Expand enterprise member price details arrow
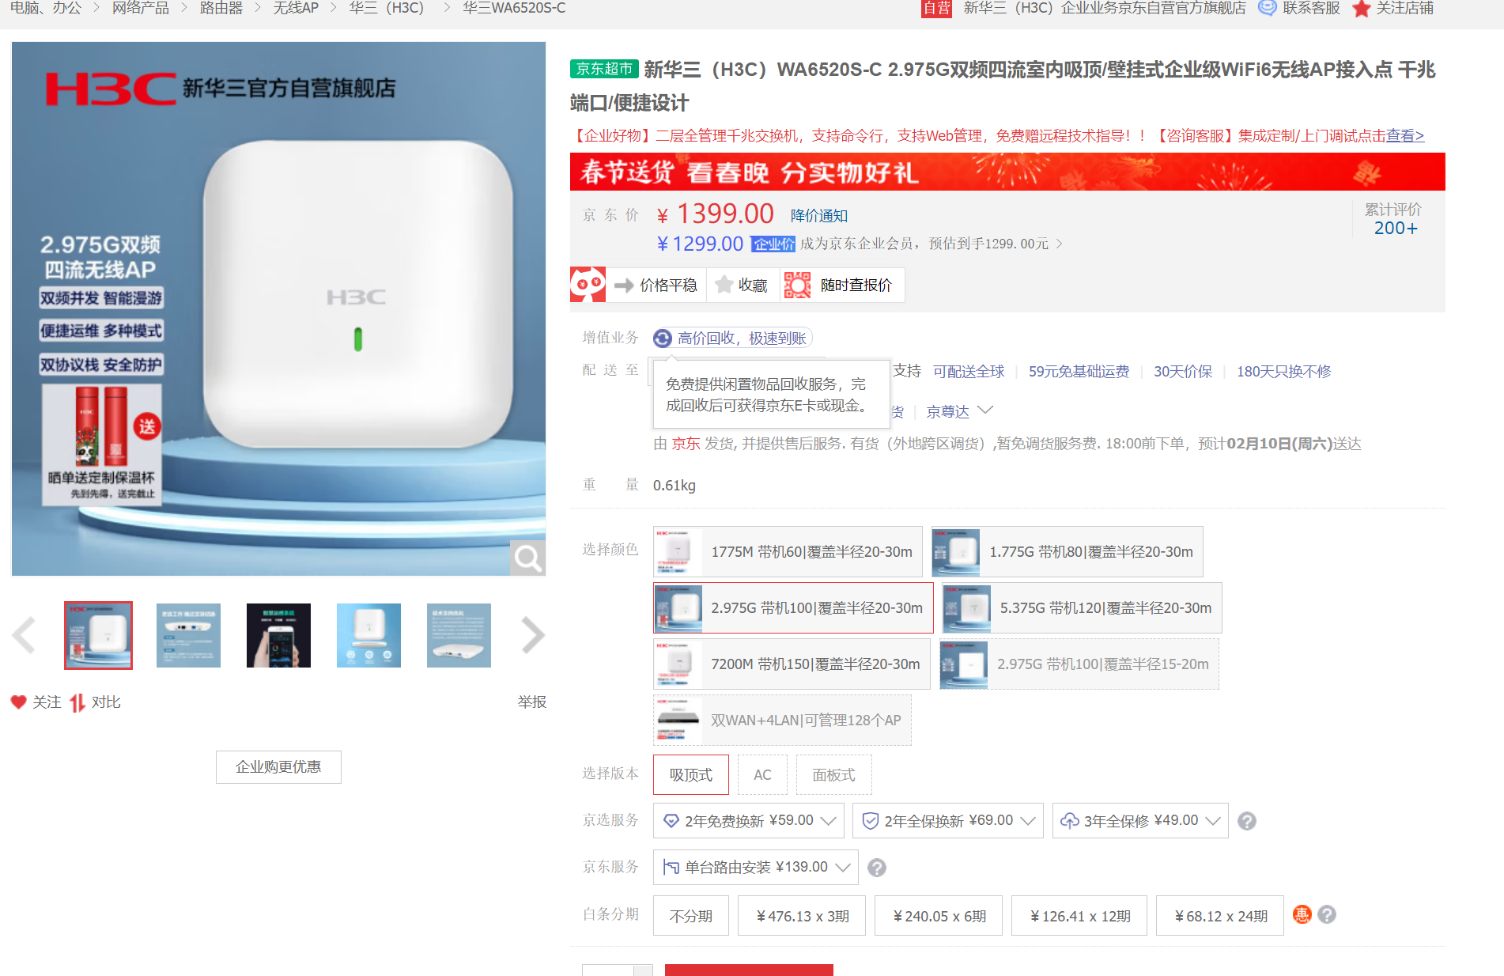This screenshot has height=976, width=1504. coord(1060,244)
